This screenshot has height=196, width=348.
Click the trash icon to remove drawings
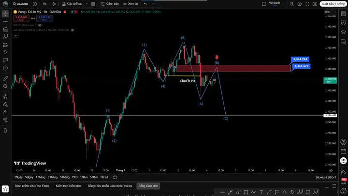[x=5, y=130]
